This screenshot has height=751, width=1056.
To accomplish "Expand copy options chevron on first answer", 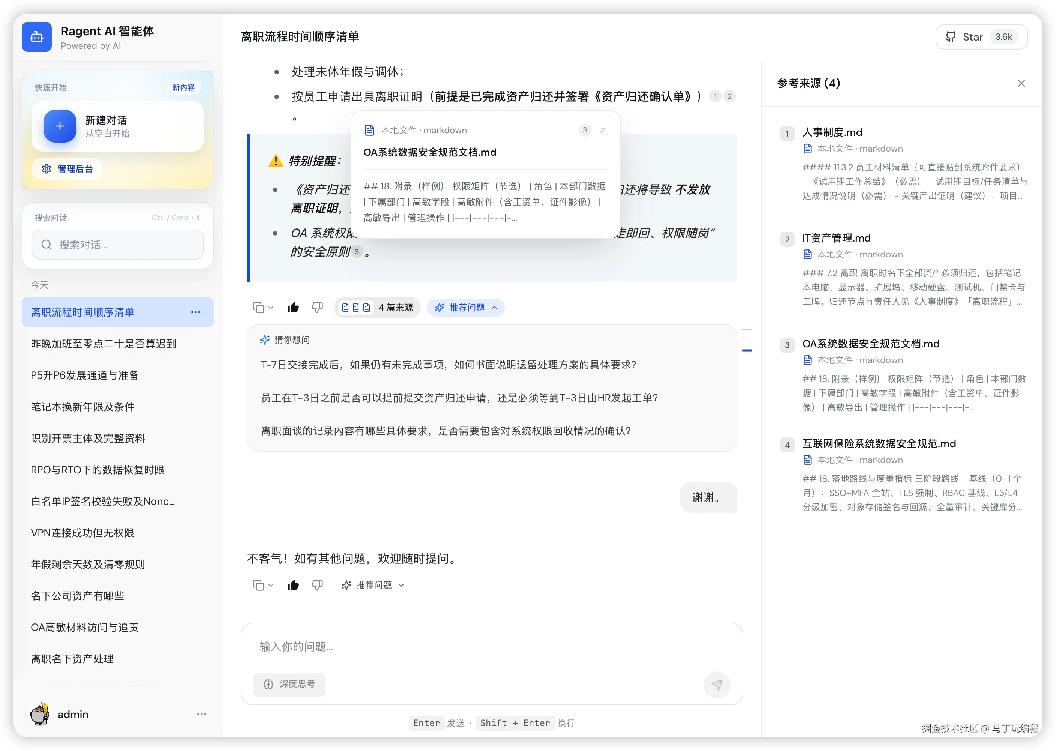I will click(x=271, y=308).
